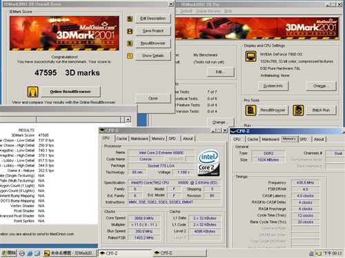Click the Batch Run button
The image size is (345, 258).
[x=321, y=110]
